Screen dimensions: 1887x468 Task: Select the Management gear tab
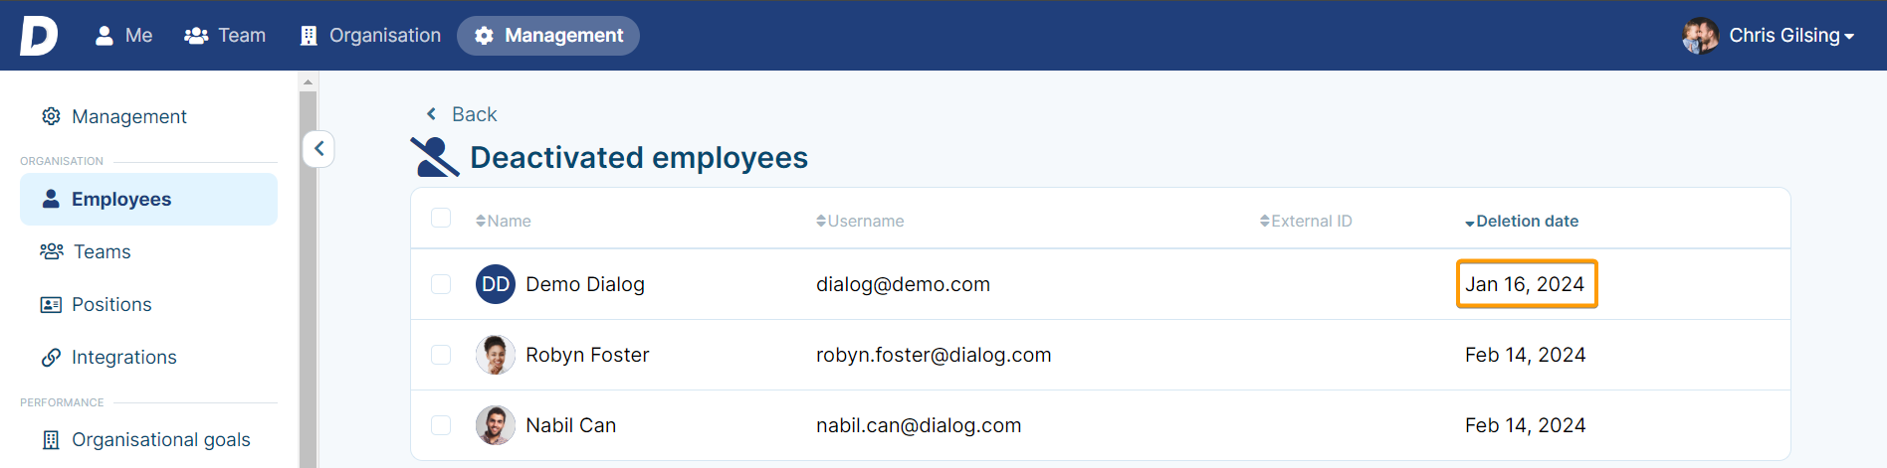coord(548,36)
